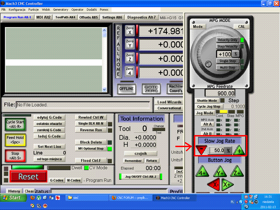The width and height of the screenshot is (280, 210).
Task: Switch to the MDI Alt2 tab
Action: point(43,17)
